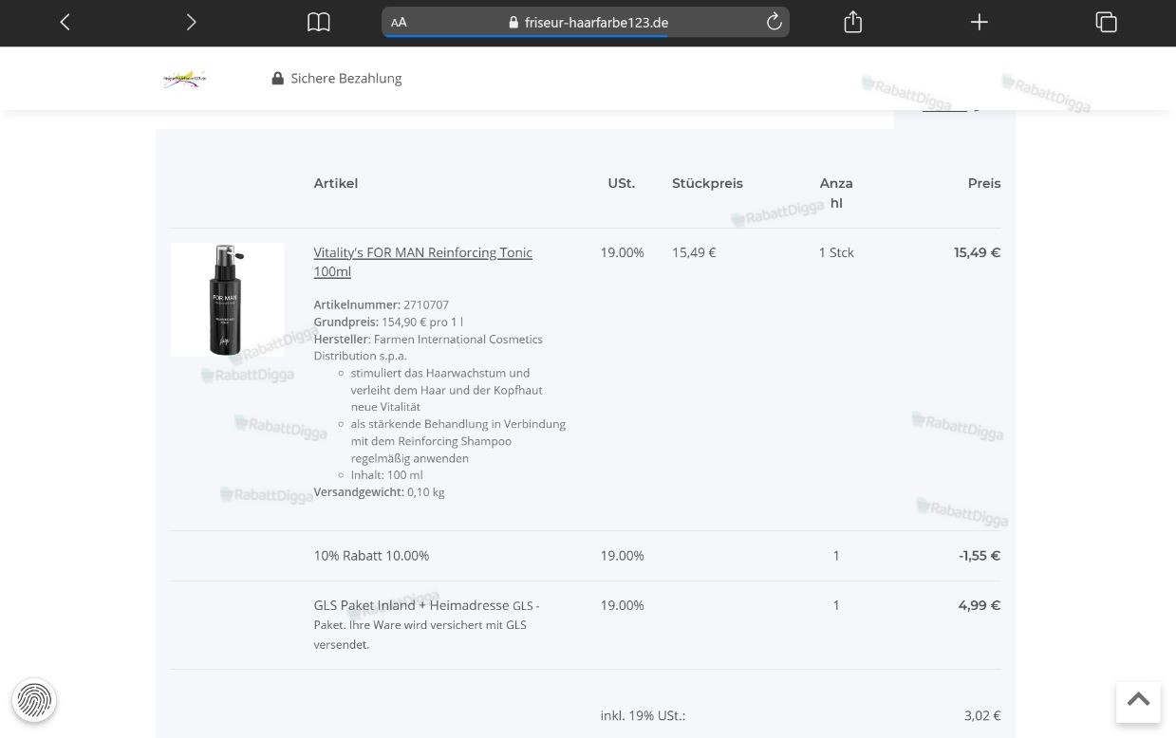Viewport: 1176px width, 738px height.
Task: Select the bold total price '15,49 €'
Action: [977, 252]
